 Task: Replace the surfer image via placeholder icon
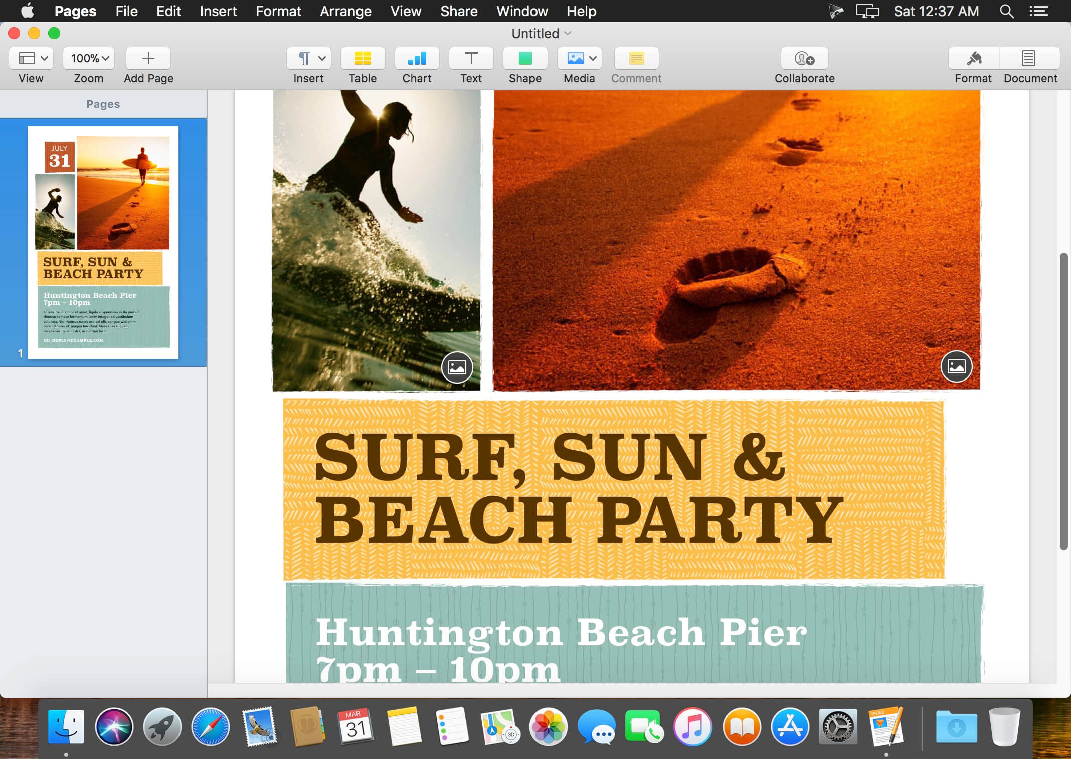point(457,367)
